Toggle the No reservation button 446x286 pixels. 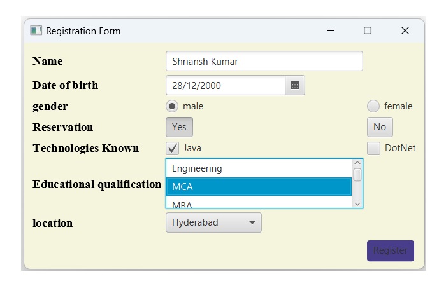pyautogui.click(x=380, y=127)
